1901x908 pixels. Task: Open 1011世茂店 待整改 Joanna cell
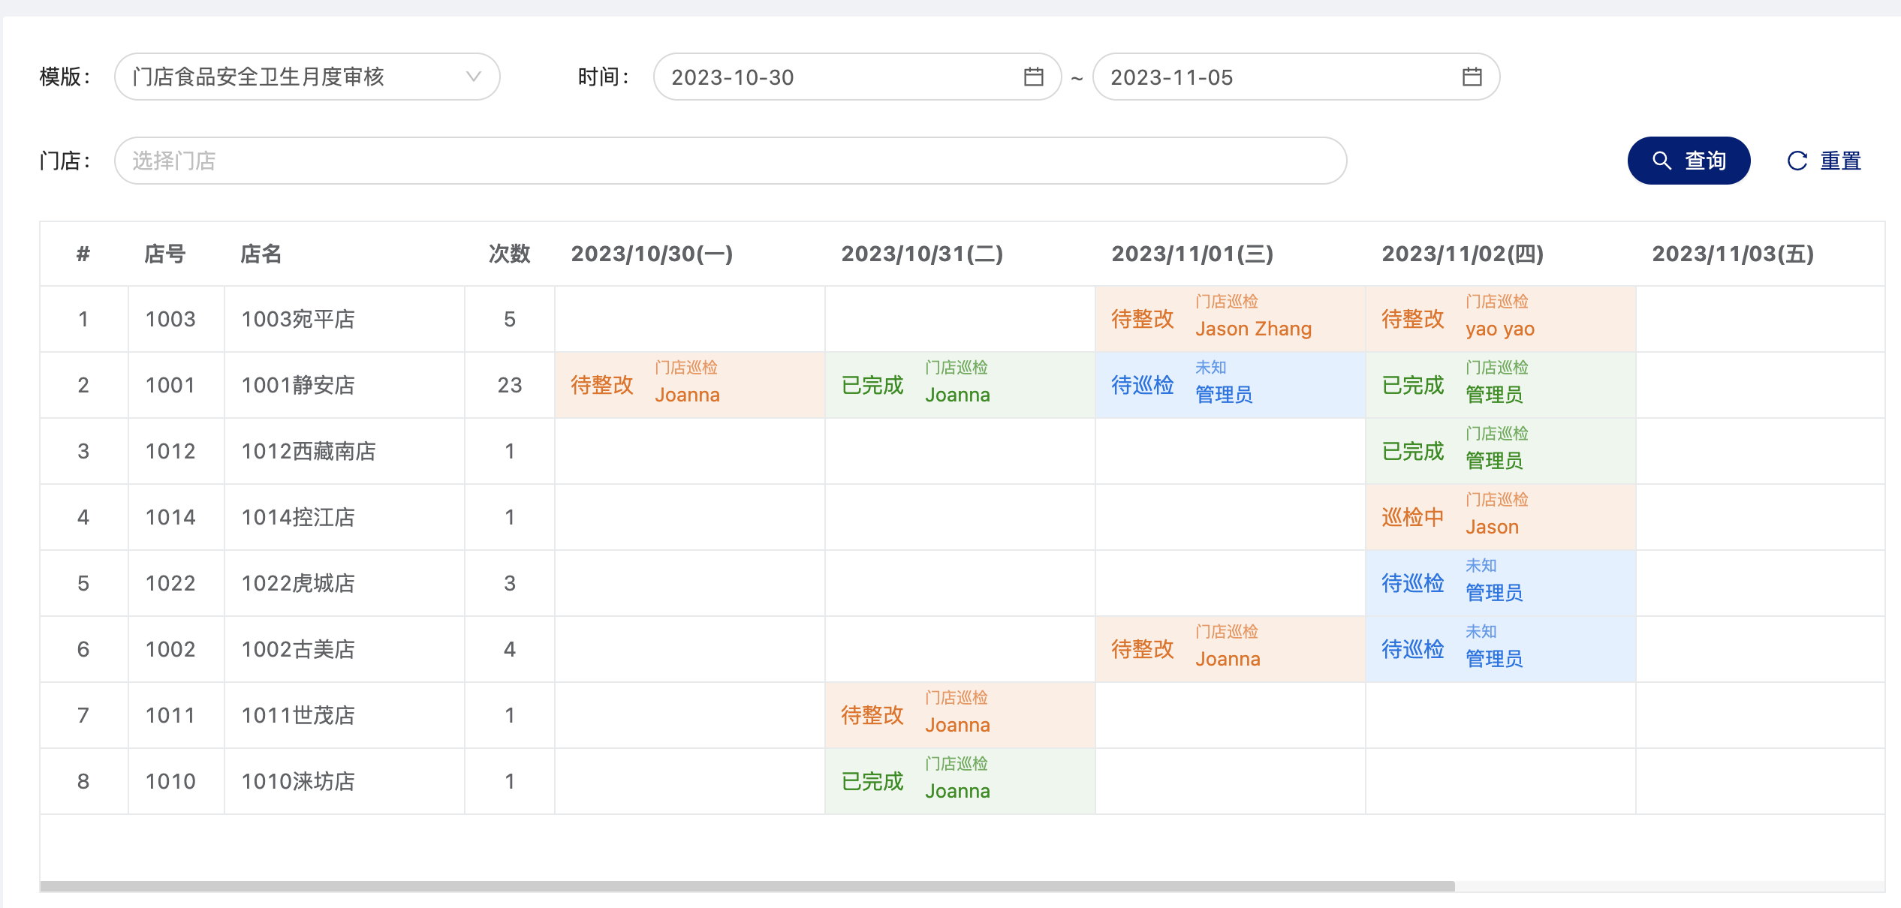tap(960, 715)
